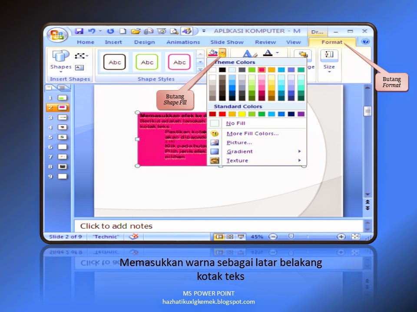This screenshot has height=312, width=417.
Task: Open the Slide Show tab
Action: [227, 42]
